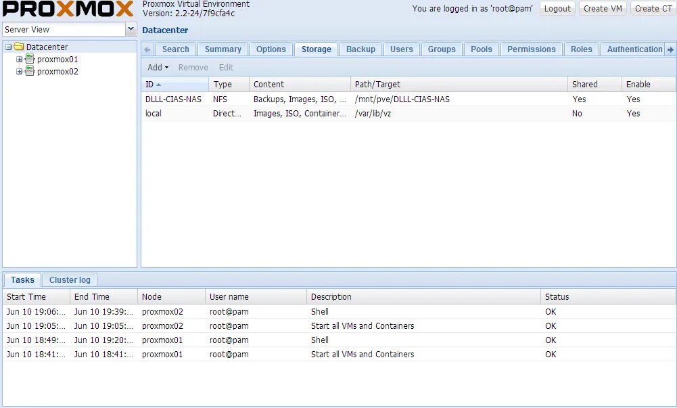Click the proxmox02 server node icon
Image resolution: width=677 pixels, height=408 pixels.
click(x=30, y=71)
